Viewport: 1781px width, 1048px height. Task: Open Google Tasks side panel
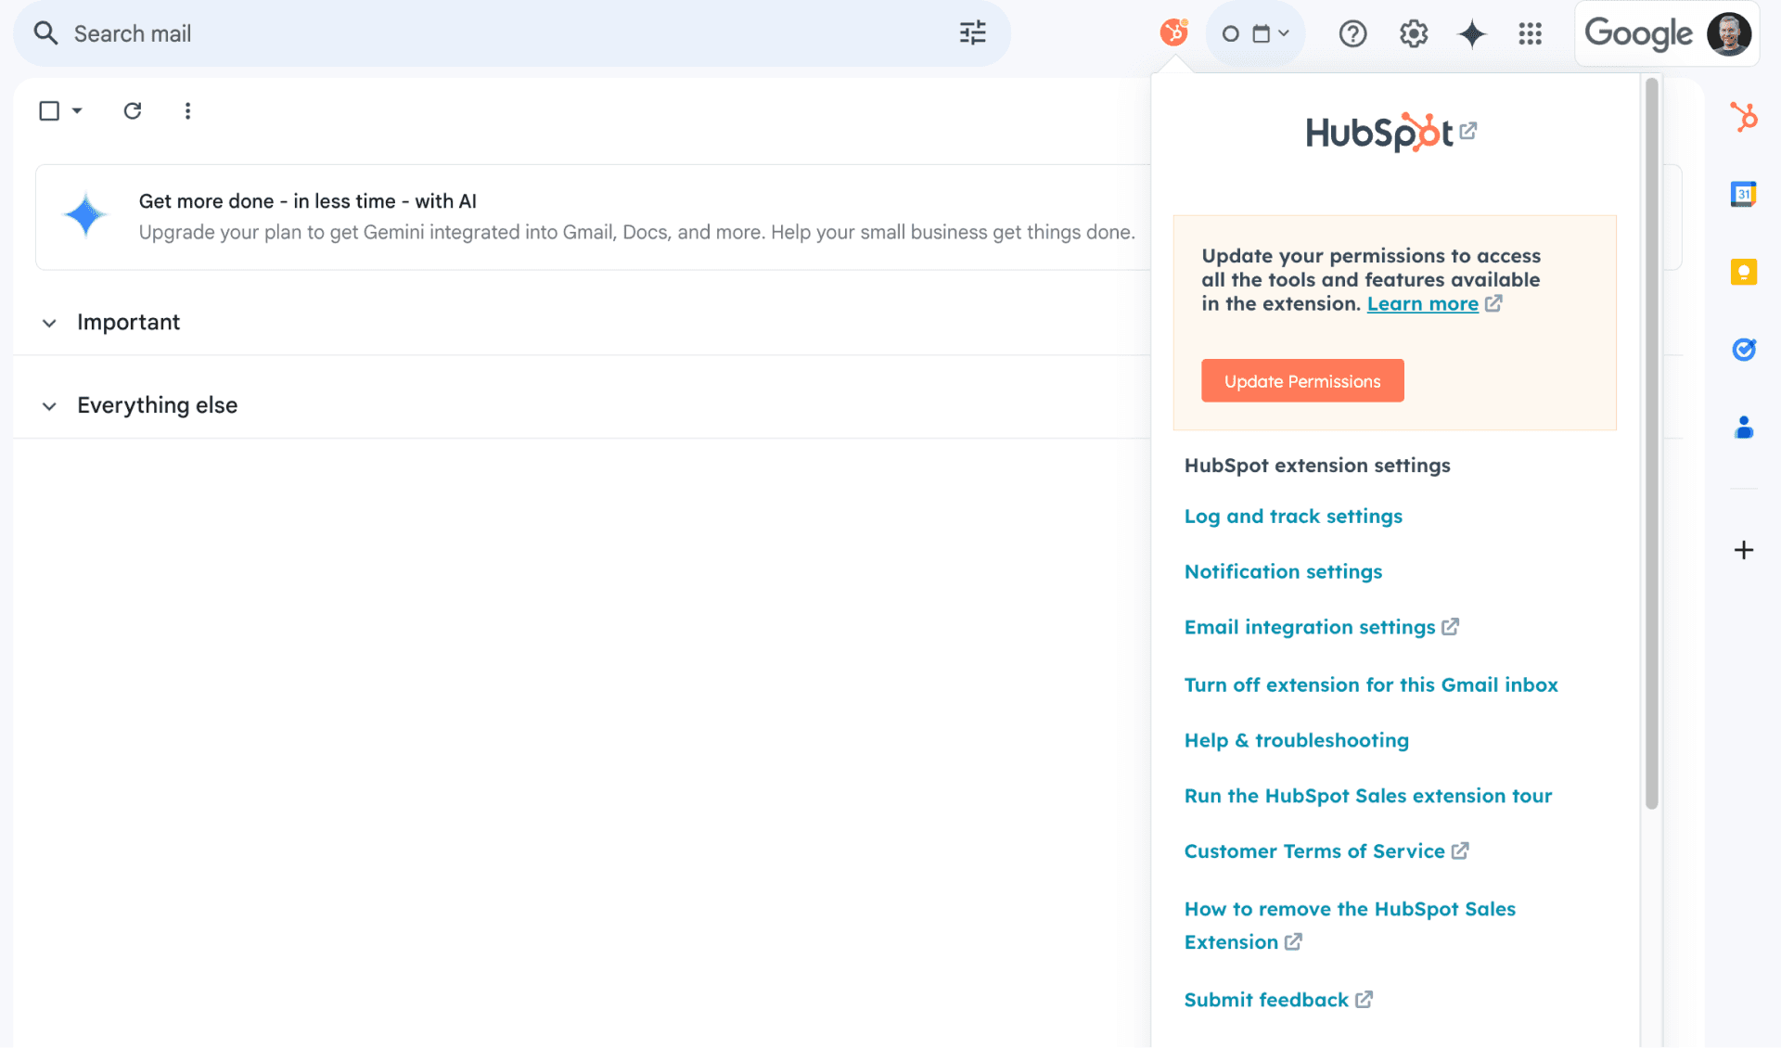click(1744, 350)
